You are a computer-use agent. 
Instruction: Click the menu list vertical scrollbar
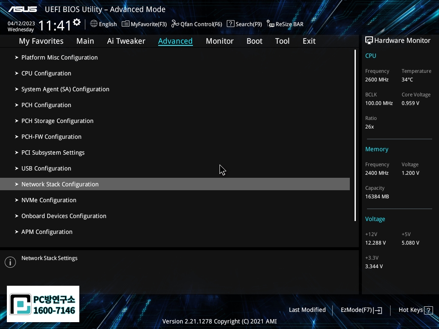tap(355, 135)
